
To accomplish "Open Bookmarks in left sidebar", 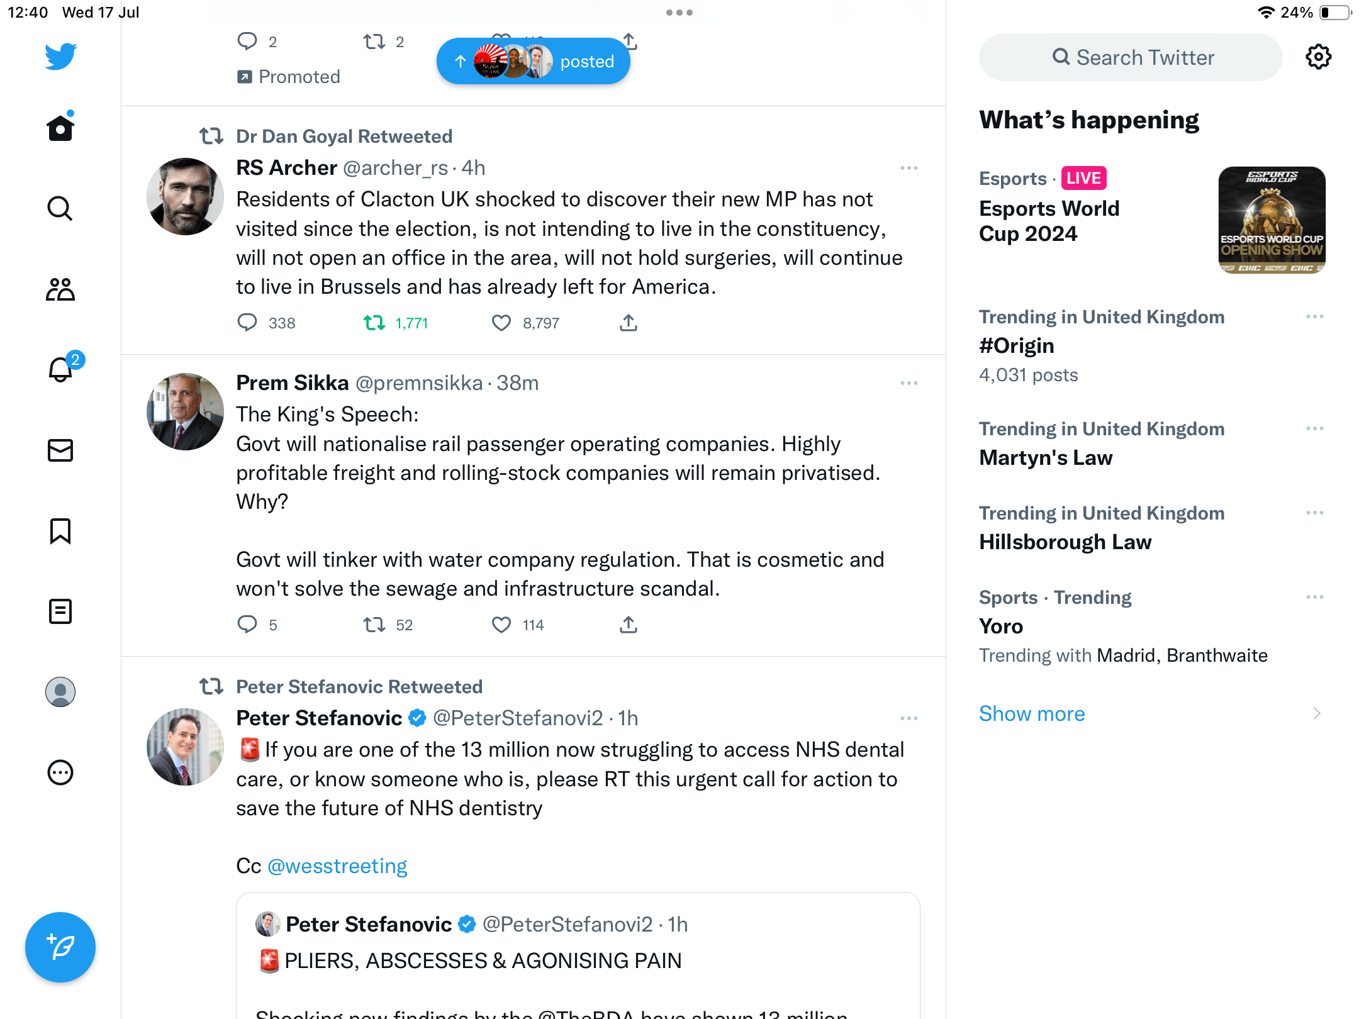I will click(x=60, y=531).
